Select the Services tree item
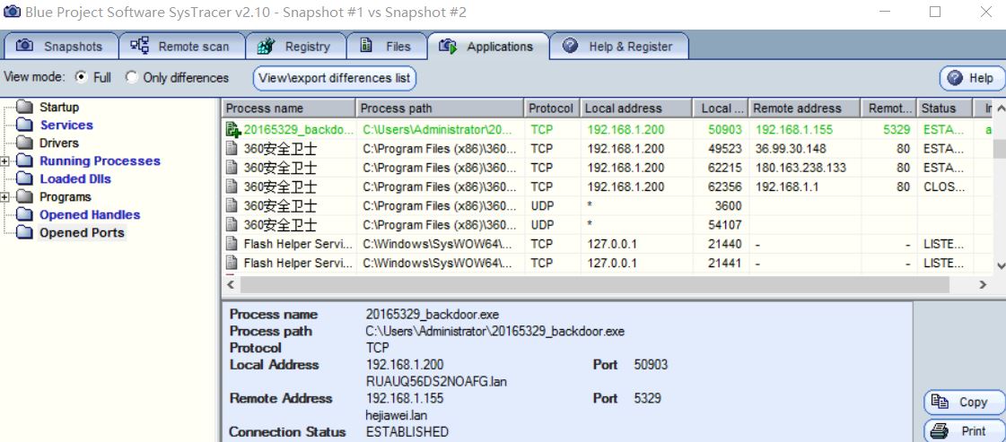1006x442 pixels. (x=66, y=125)
